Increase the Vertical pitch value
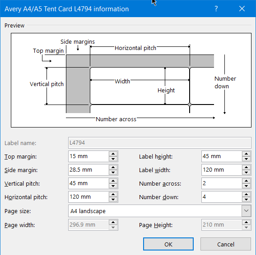This screenshot has height=255, width=256. [113, 181]
